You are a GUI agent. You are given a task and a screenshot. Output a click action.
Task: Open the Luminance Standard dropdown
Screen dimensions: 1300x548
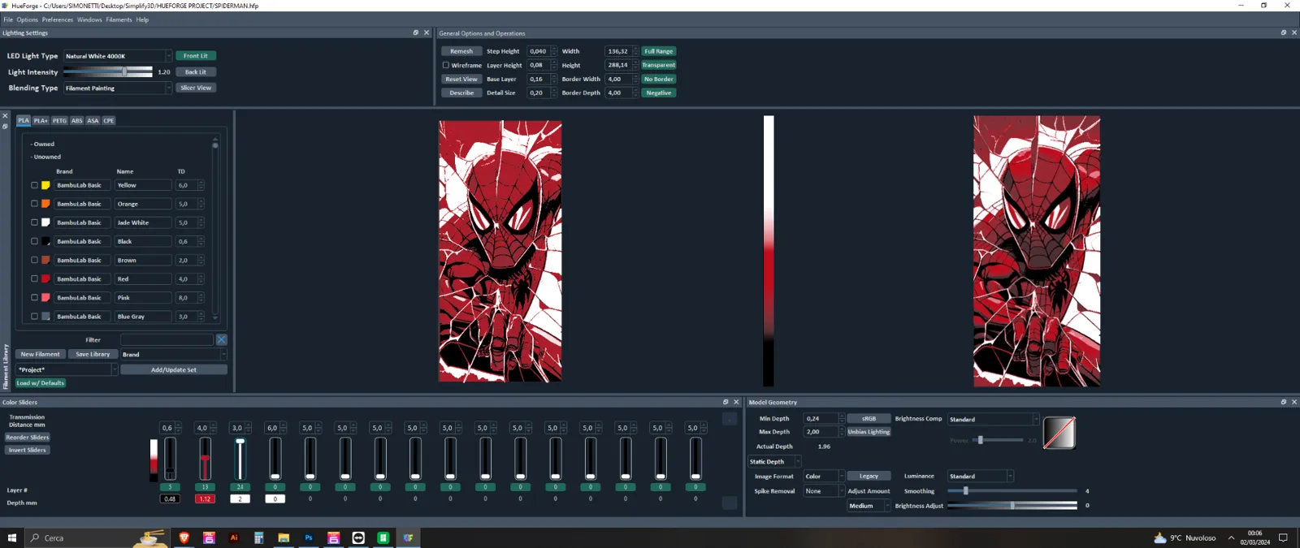click(980, 476)
